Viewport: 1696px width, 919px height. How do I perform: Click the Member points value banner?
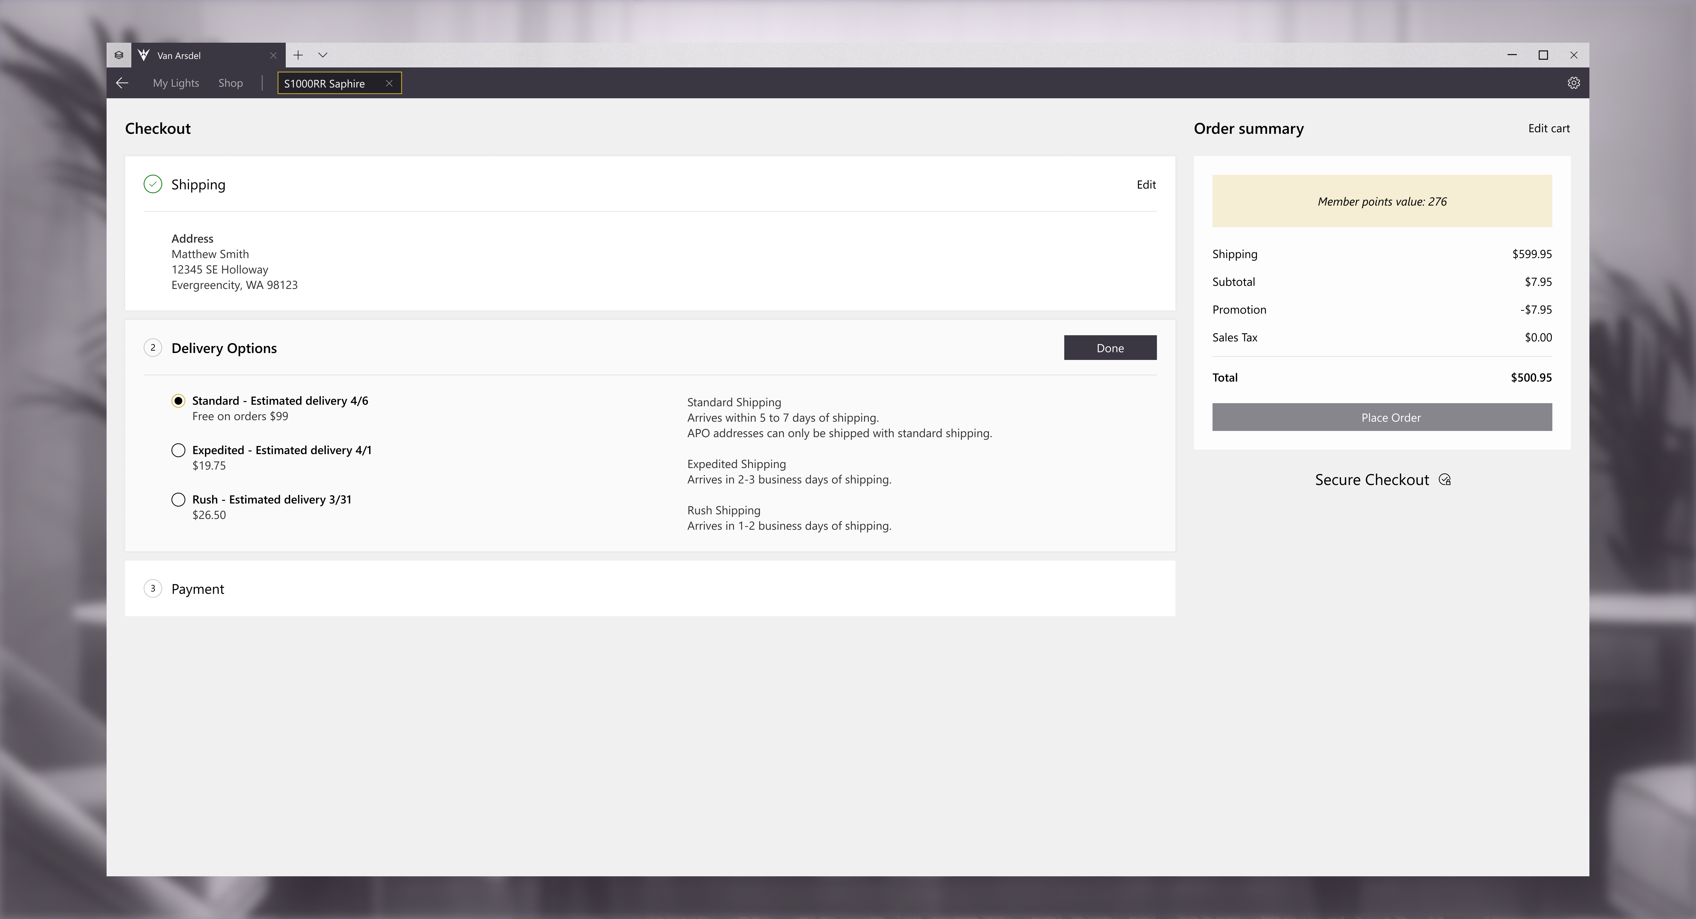(x=1382, y=201)
